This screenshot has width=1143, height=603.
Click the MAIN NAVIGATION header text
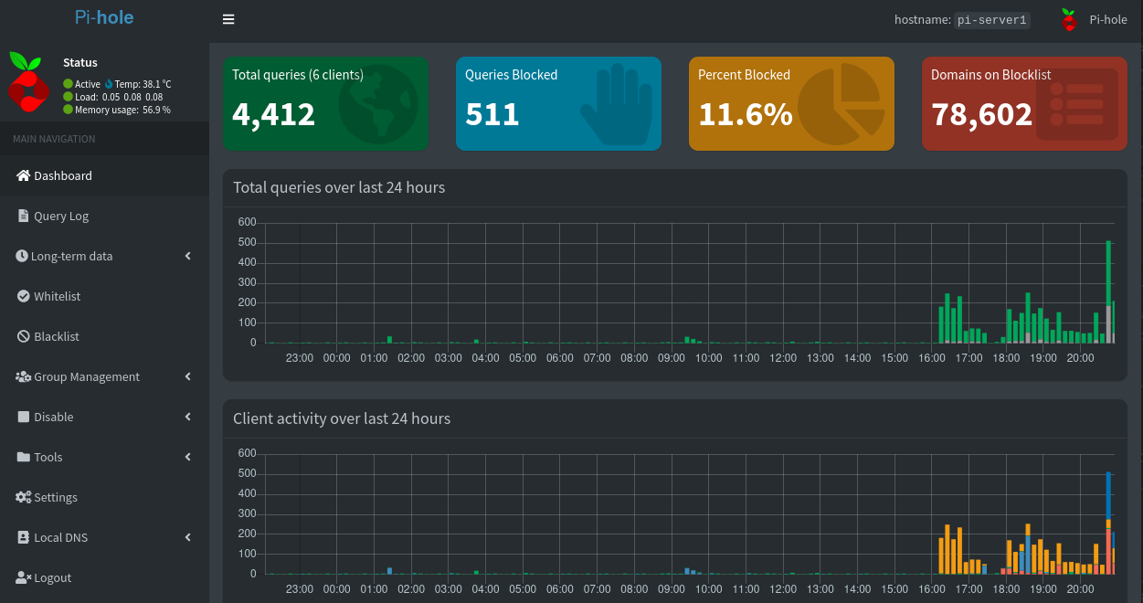54,139
